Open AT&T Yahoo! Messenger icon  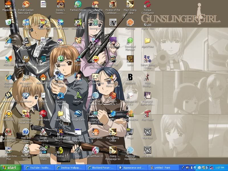tap(95, 59)
